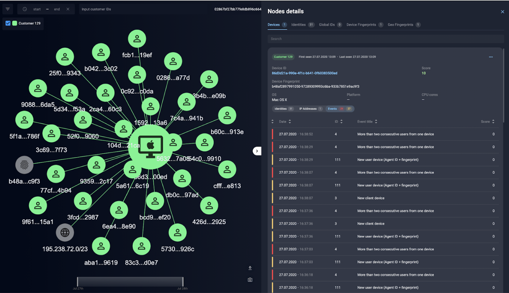Open Device ID link 86d3d21a-990e-4f1c-b641-0f60383500ed

pyautogui.click(x=304, y=73)
